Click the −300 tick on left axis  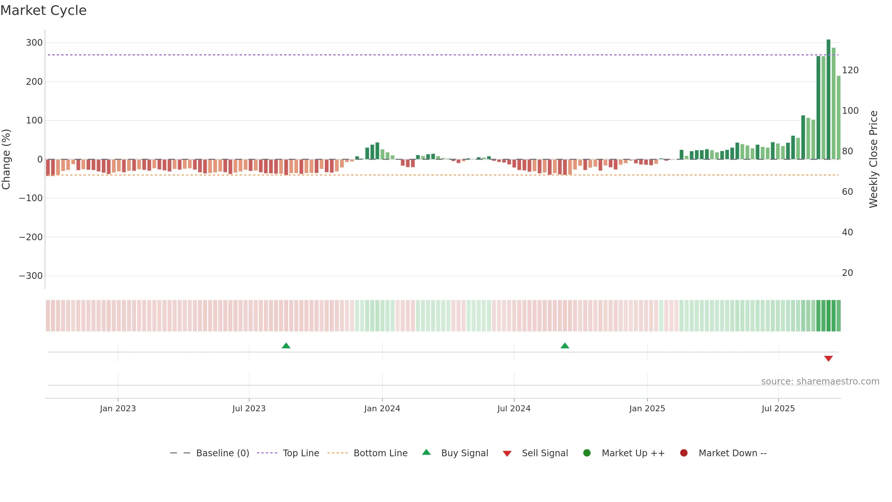click(31, 276)
